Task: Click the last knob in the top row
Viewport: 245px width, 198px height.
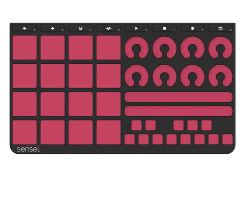Action: click(220, 48)
